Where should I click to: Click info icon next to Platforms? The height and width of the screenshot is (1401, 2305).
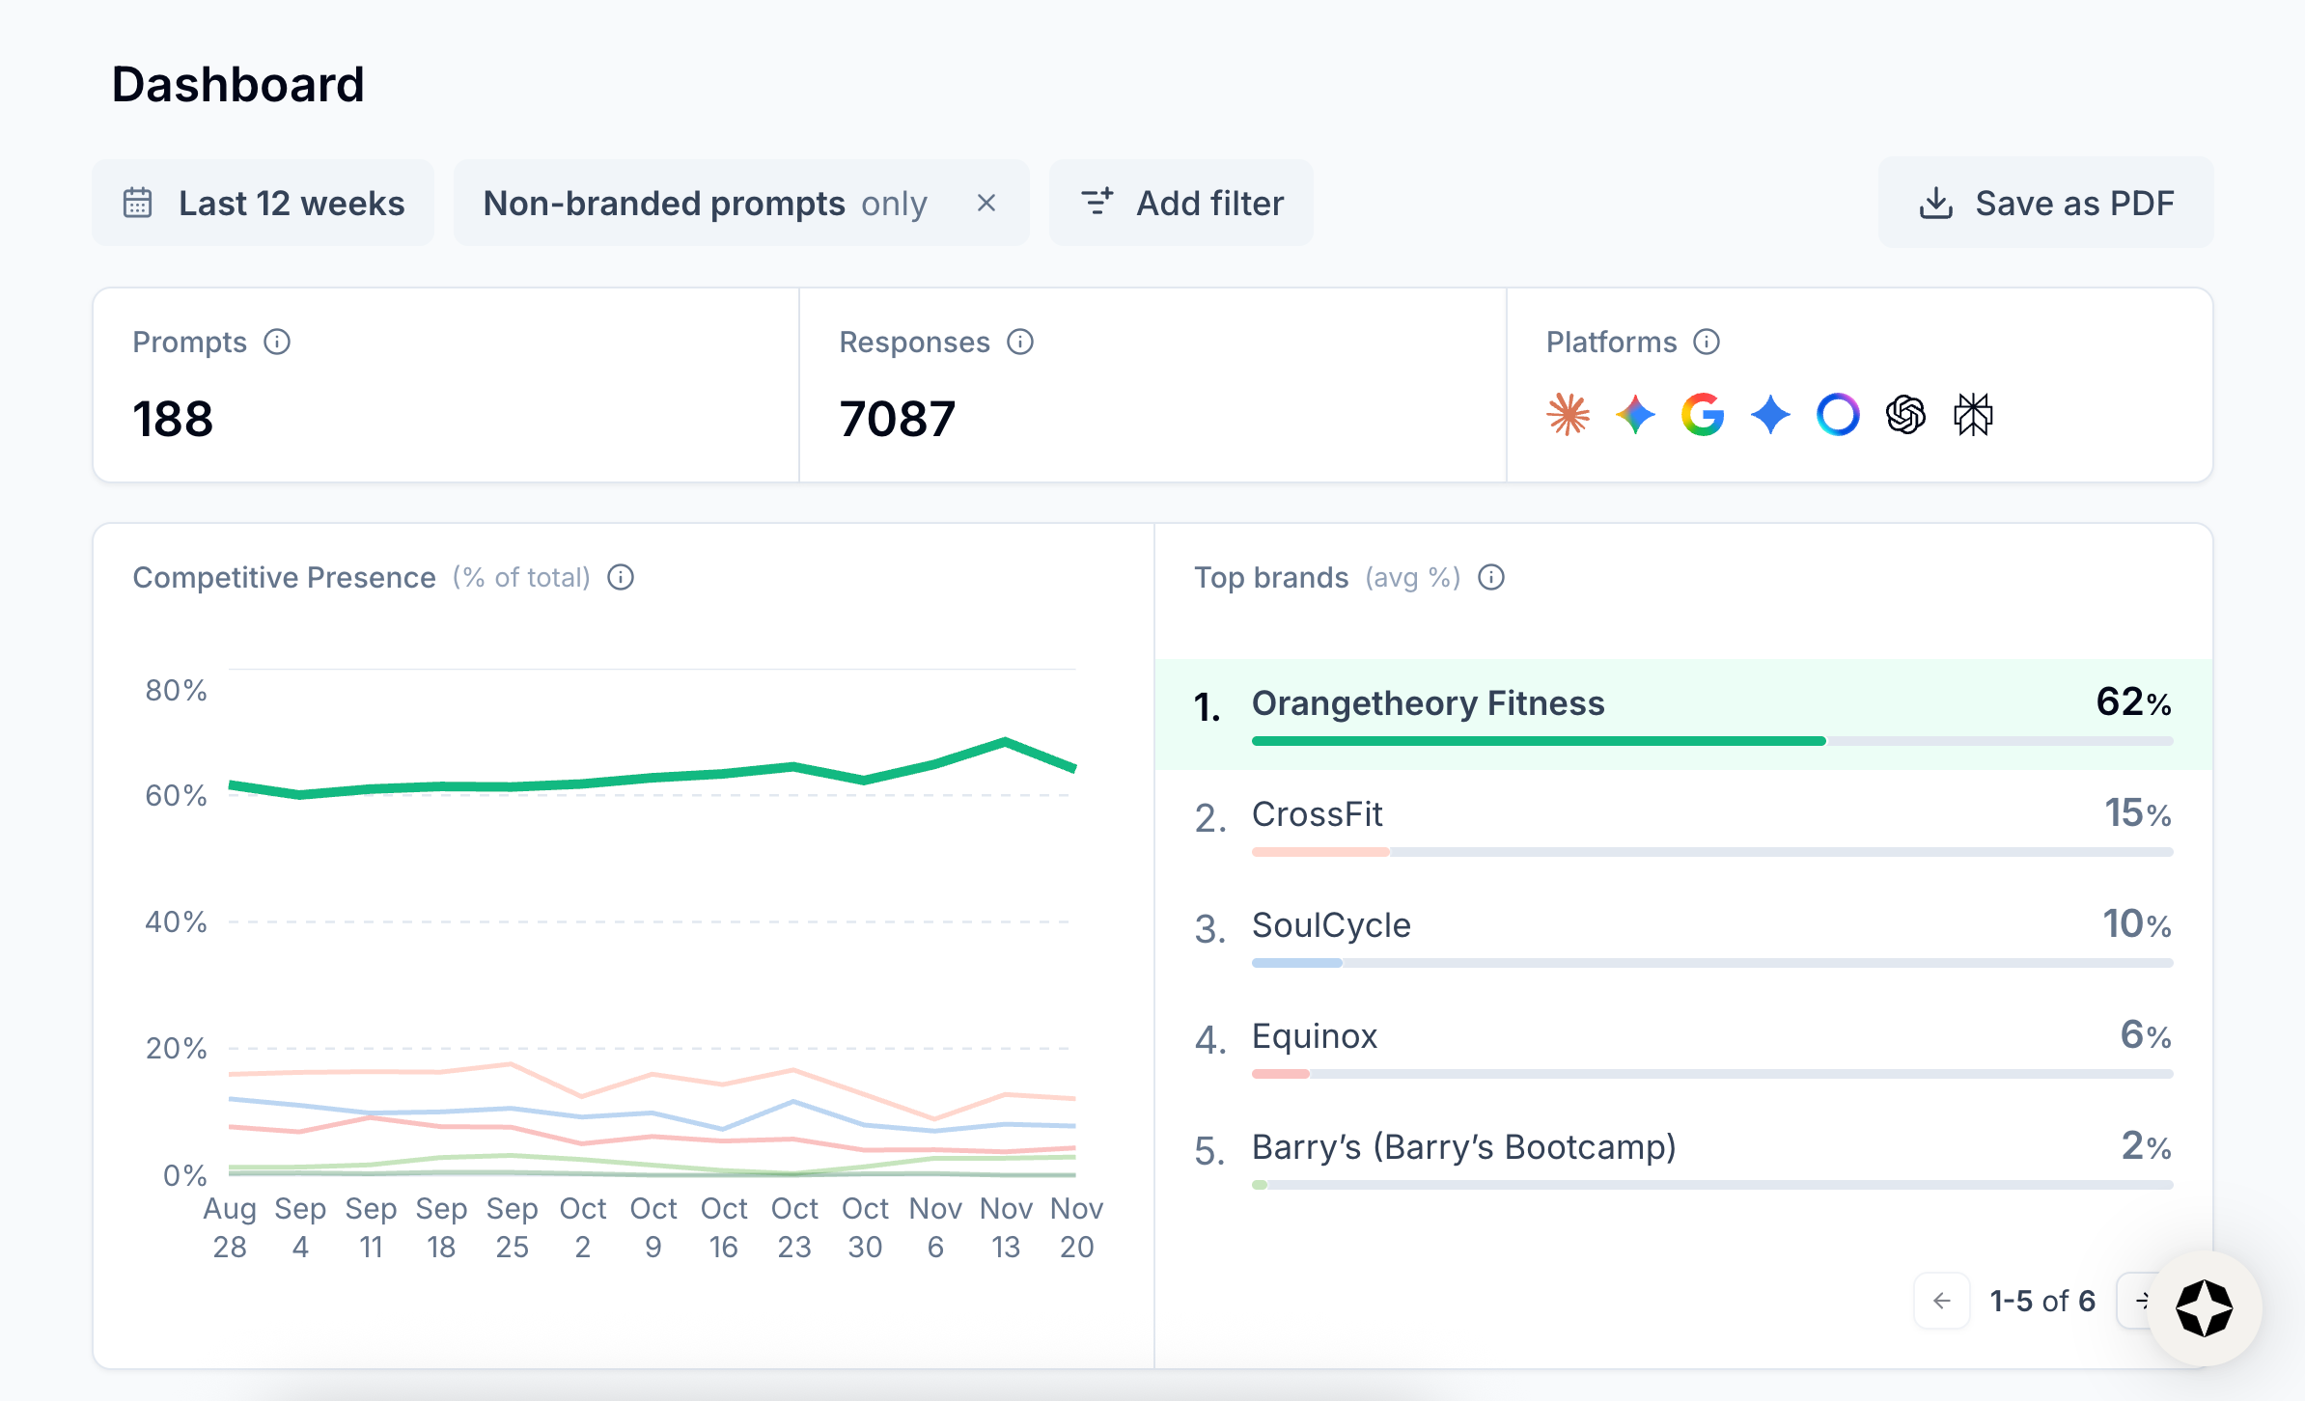point(1707,343)
